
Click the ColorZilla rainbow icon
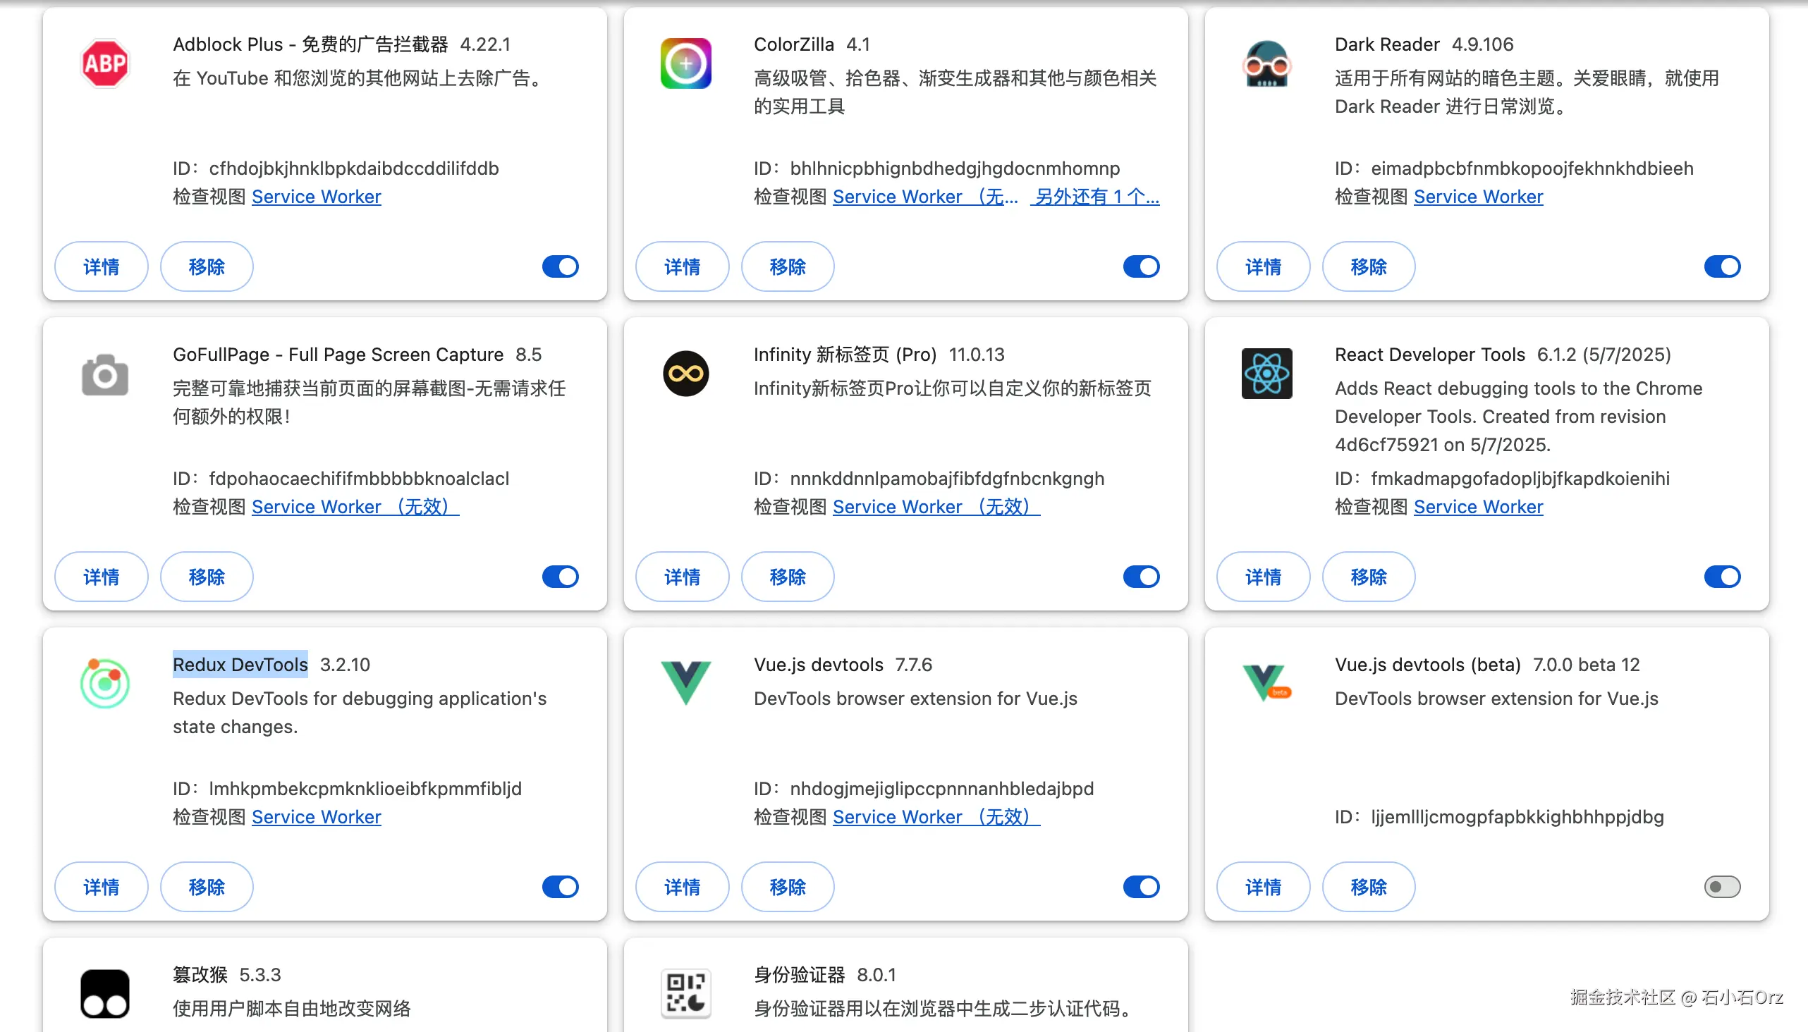click(685, 63)
